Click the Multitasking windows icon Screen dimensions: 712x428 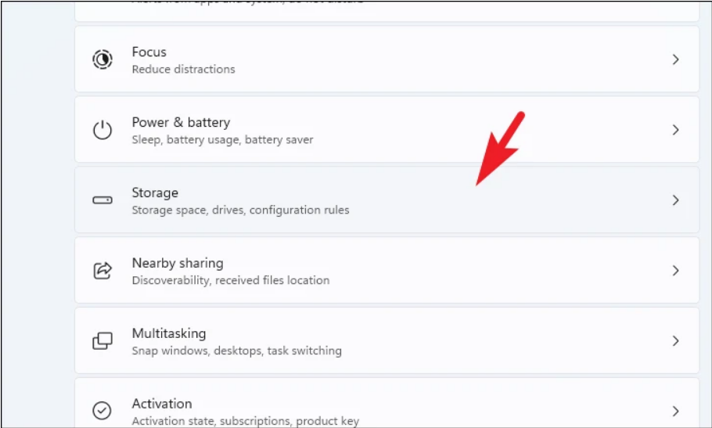click(x=102, y=341)
